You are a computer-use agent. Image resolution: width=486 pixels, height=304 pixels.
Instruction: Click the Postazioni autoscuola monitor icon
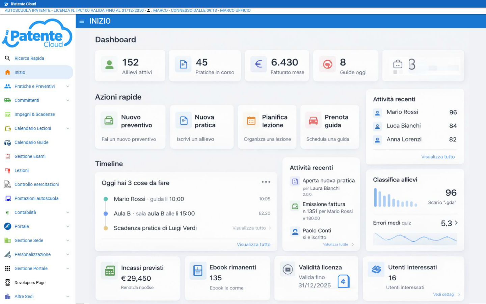click(x=7, y=198)
